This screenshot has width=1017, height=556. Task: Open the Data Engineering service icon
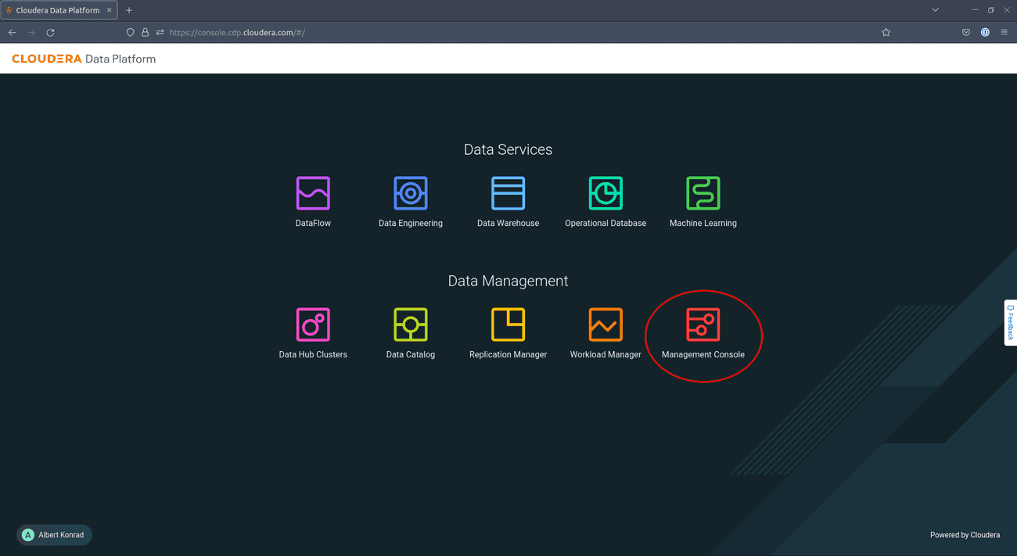point(411,193)
